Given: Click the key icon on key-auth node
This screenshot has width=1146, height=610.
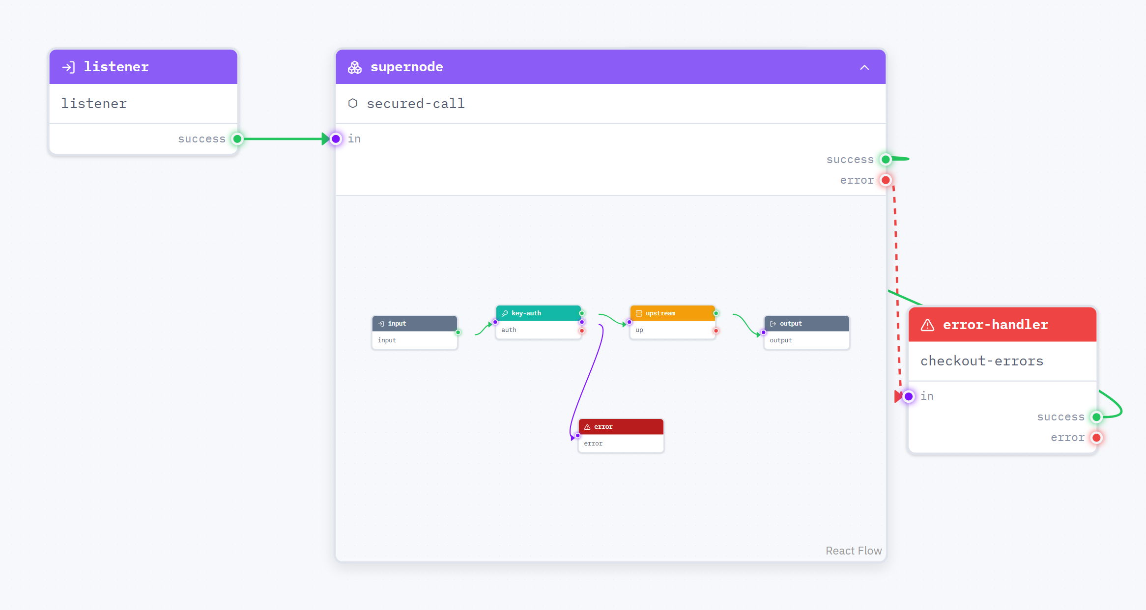Looking at the screenshot, I should [505, 313].
